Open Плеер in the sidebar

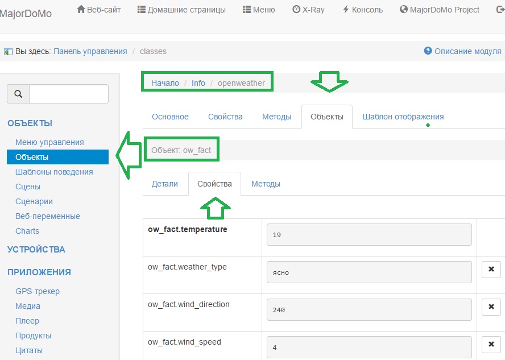click(27, 321)
